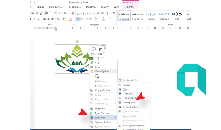Open Shading color dropdown

click(107, 19)
